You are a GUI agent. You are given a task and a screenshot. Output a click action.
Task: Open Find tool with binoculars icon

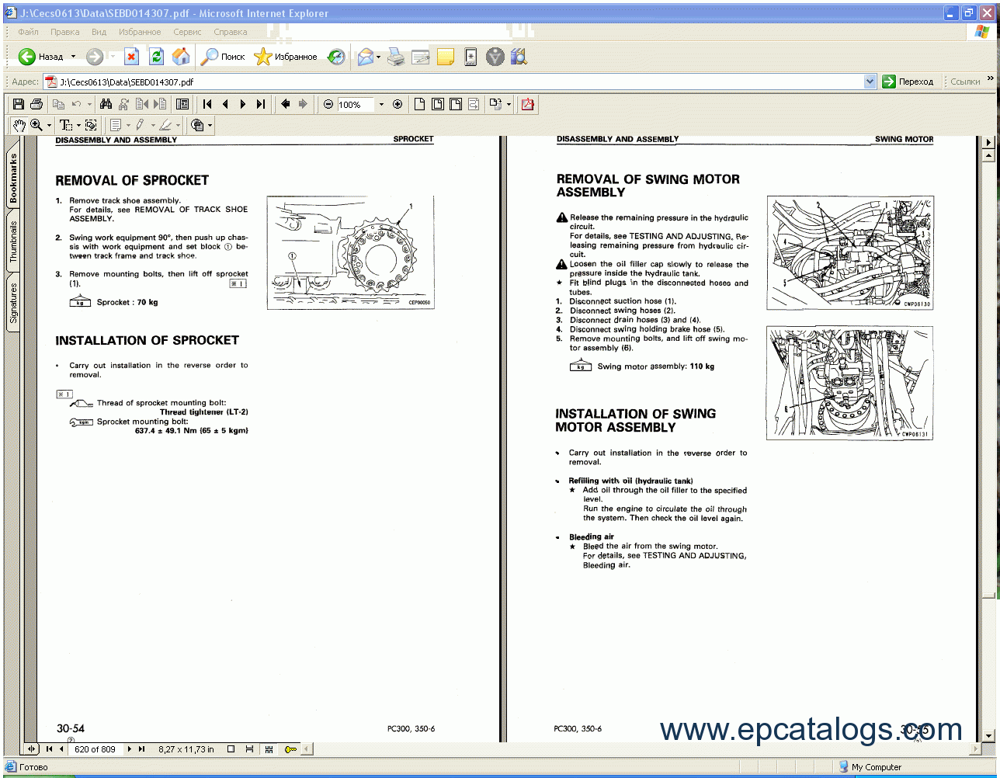tap(106, 104)
